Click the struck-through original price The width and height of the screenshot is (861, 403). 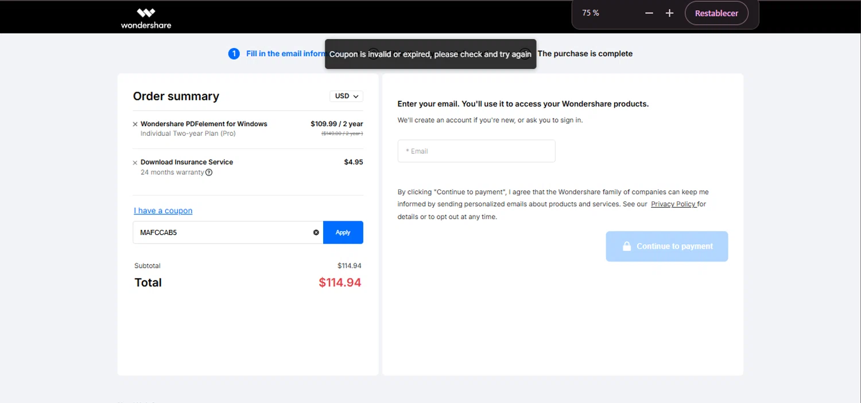click(x=342, y=134)
